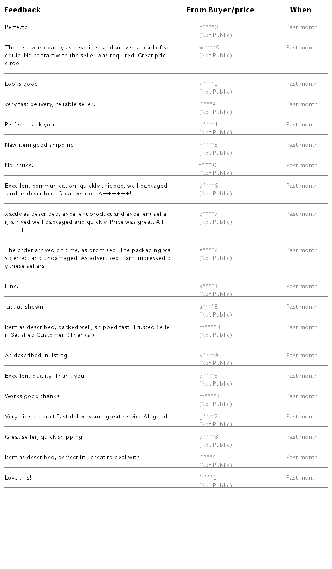Screen dimensions: 332x569
Task: Open buyer z****7 profile
Action: point(208,250)
